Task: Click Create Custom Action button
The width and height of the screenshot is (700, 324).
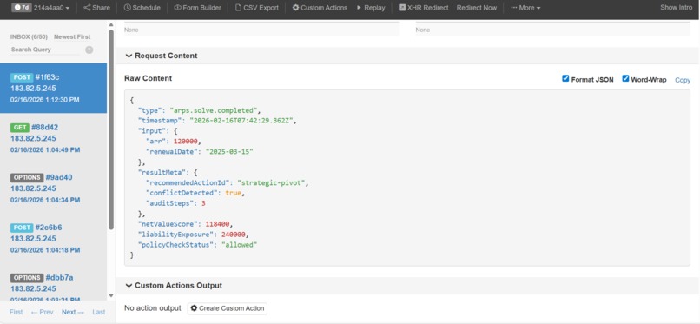Action: [x=228, y=308]
